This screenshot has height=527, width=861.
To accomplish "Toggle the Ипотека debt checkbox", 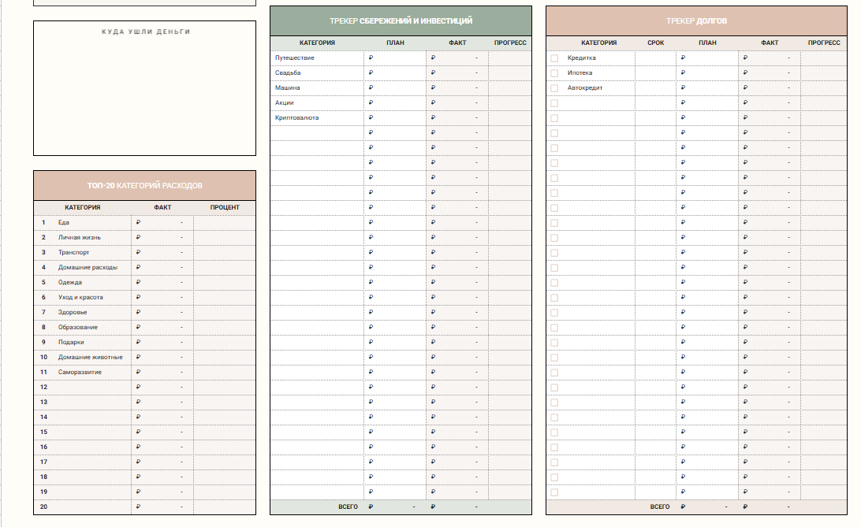I will [x=554, y=73].
